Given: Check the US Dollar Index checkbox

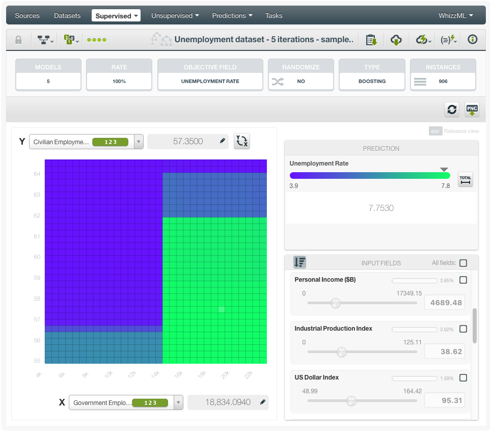Looking at the screenshot, I should pos(463,377).
